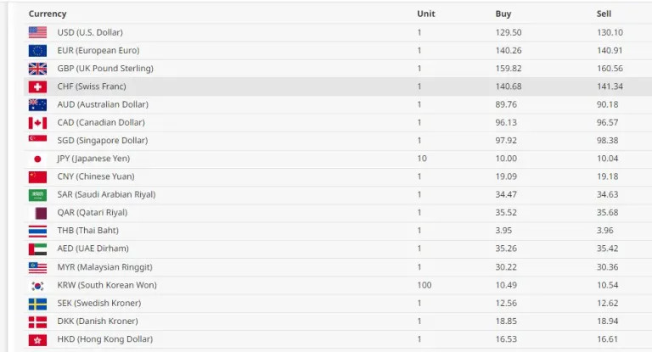The width and height of the screenshot is (652, 352).
Task: Click the Sell column header
Action: pos(604,14)
